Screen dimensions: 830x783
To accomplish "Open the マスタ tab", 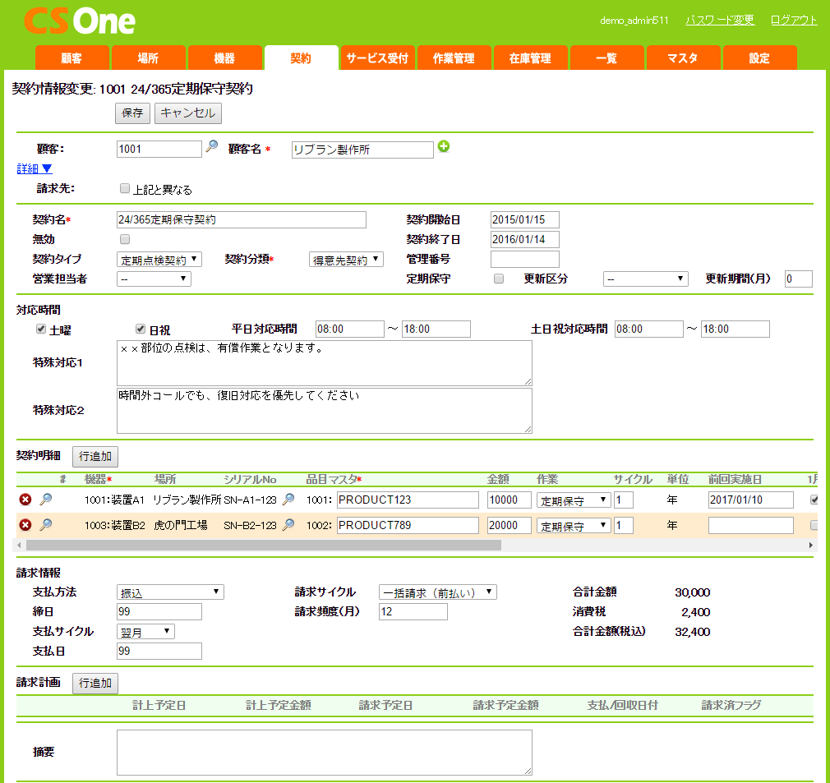I will pyautogui.click(x=684, y=58).
